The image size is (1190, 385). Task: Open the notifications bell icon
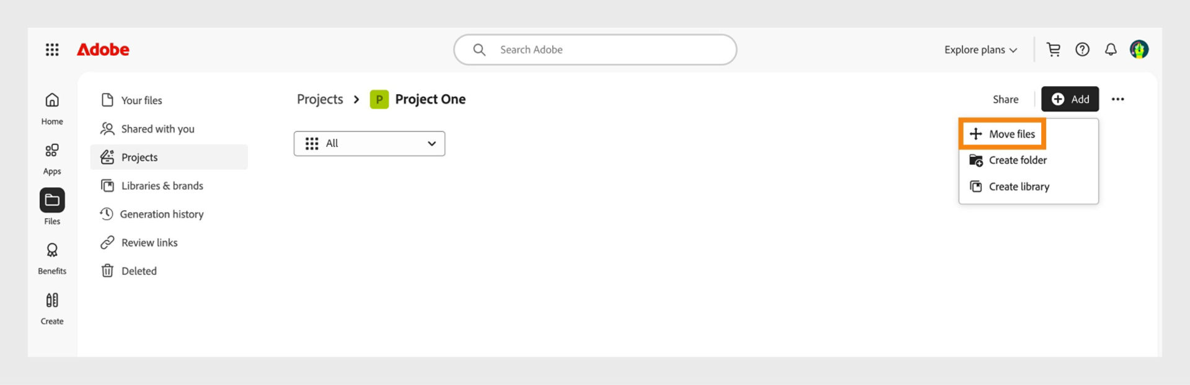click(x=1111, y=50)
